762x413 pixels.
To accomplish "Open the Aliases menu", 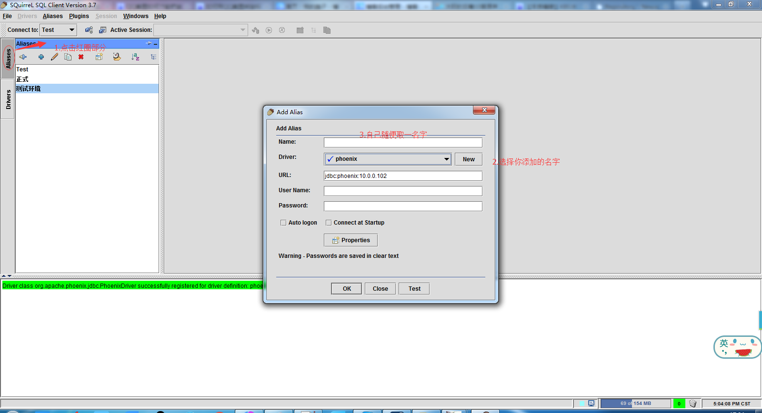I will coord(53,16).
